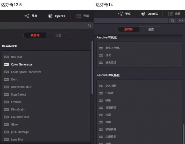Click GPU icon beside Lens Blur
Image resolution: width=185 pixels, height=144 pixels.
tap(6, 139)
